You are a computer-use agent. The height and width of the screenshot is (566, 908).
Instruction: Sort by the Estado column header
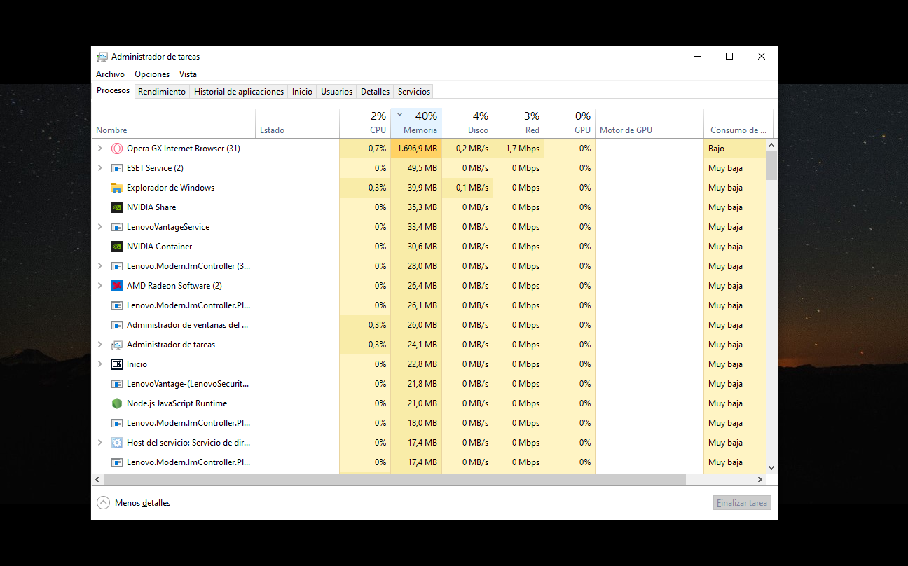pyautogui.click(x=297, y=123)
